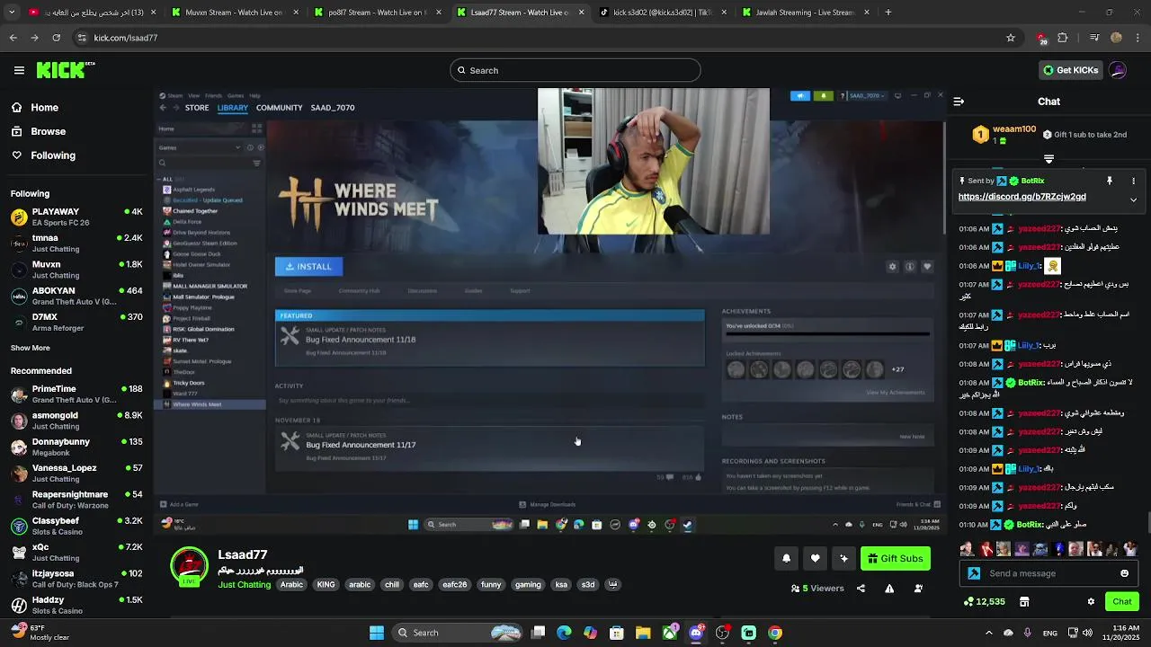
Task: Open the Windows Start menu
Action: click(x=377, y=633)
